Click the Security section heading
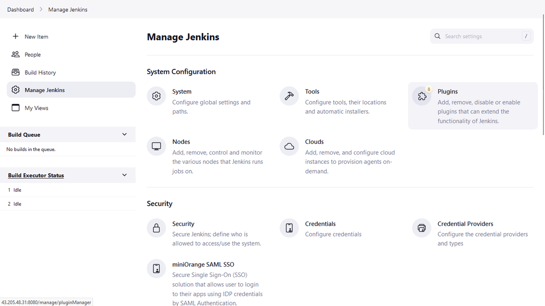Viewport: 545px width, 306px height. pyautogui.click(x=159, y=204)
